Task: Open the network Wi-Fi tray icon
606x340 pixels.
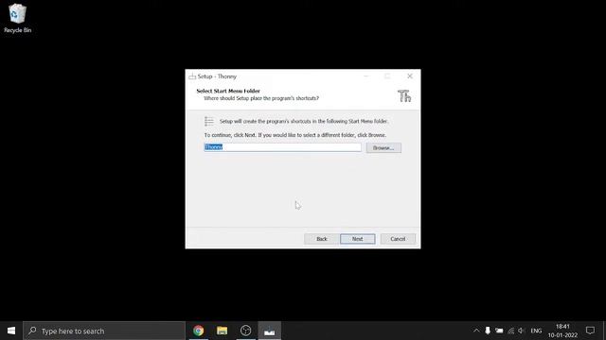Action: 511,331
